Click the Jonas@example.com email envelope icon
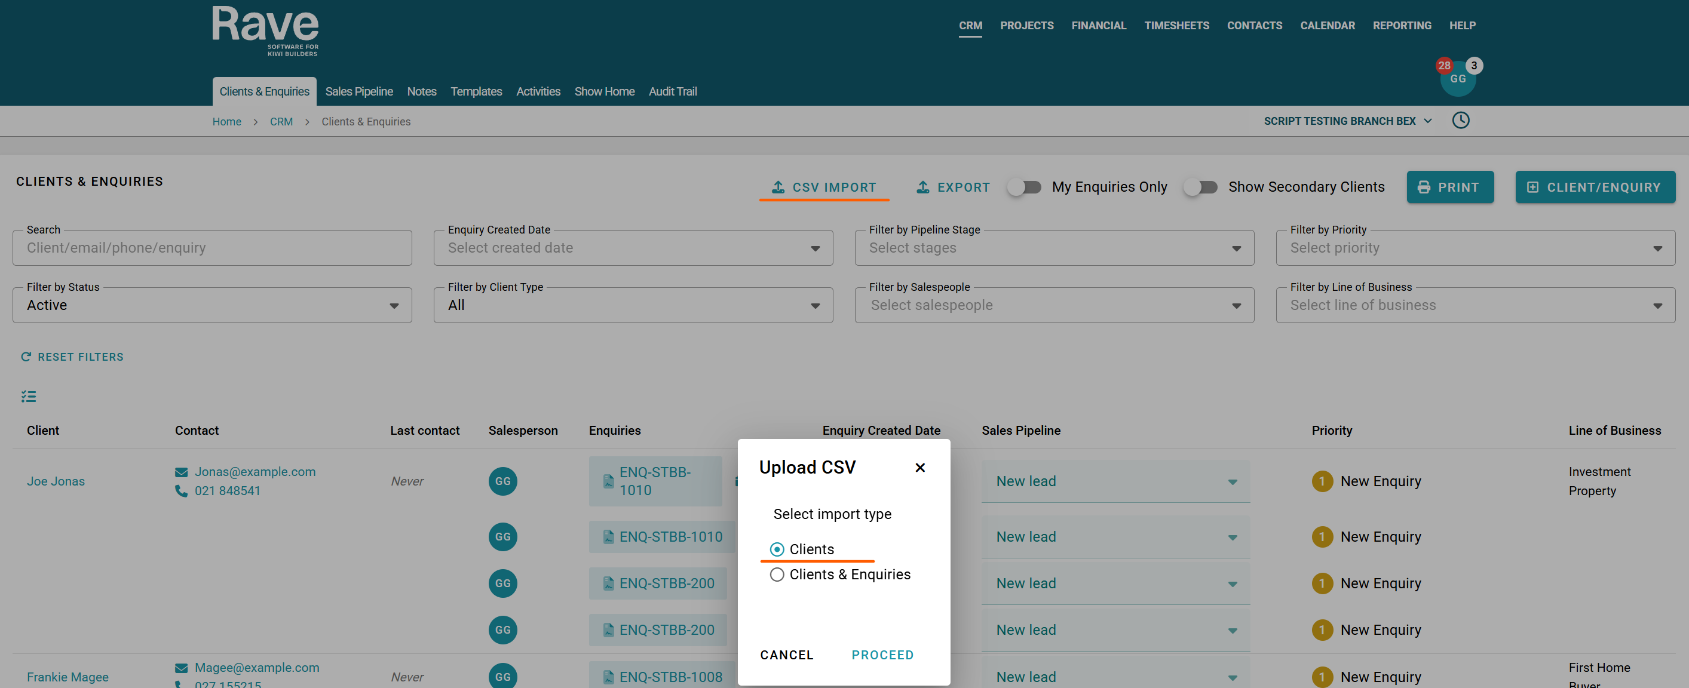1689x688 pixels. click(x=181, y=472)
